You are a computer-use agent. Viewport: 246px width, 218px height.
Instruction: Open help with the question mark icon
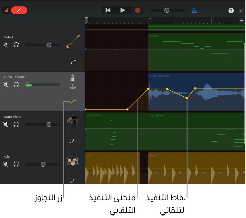pos(231,11)
